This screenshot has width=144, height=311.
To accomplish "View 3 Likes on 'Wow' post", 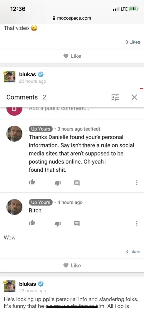I will click(133, 252).
